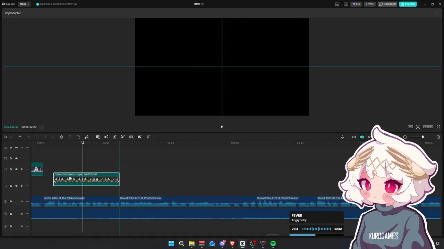
Task: Lock the Record wav audio track
Action: tap(11, 201)
